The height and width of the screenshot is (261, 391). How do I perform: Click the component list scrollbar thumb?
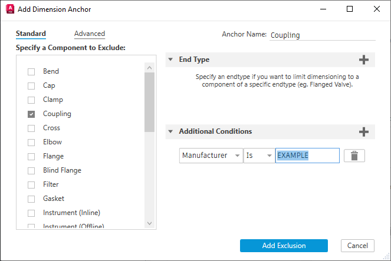[x=149, y=102]
